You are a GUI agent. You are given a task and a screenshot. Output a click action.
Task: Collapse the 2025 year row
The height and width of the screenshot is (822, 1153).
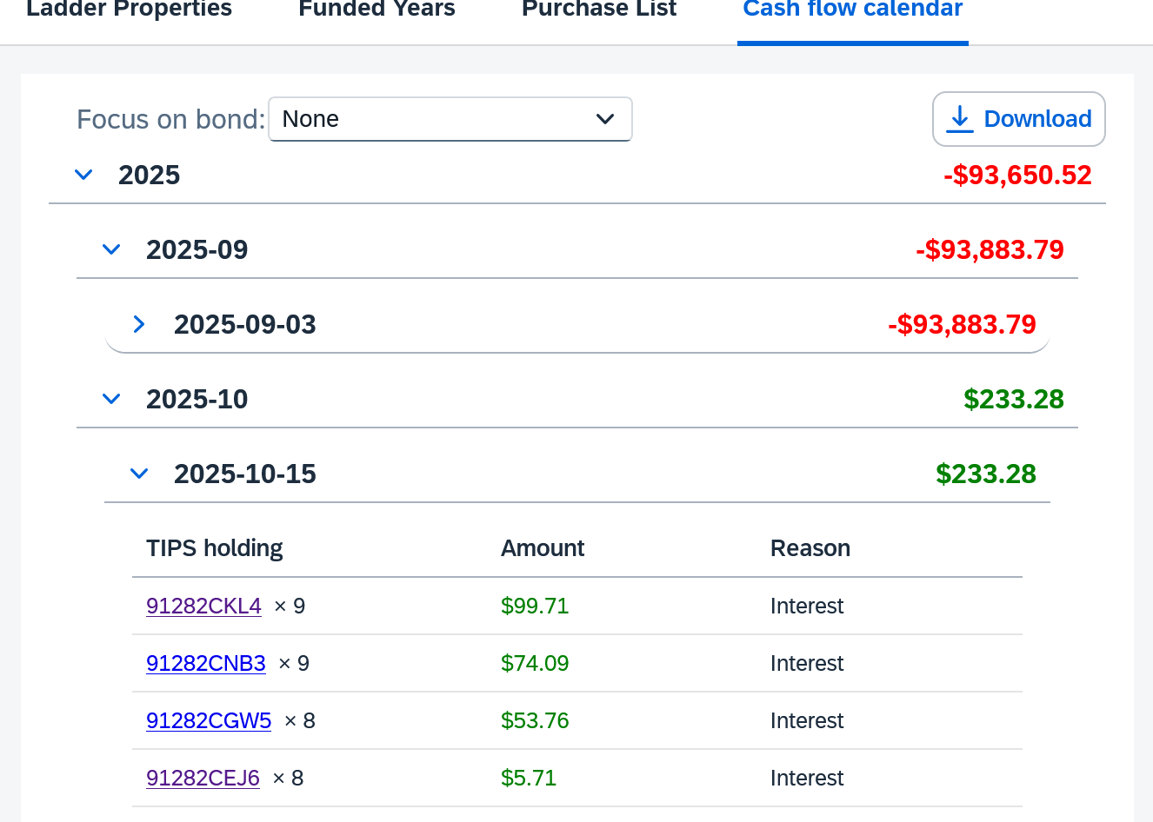click(84, 175)
